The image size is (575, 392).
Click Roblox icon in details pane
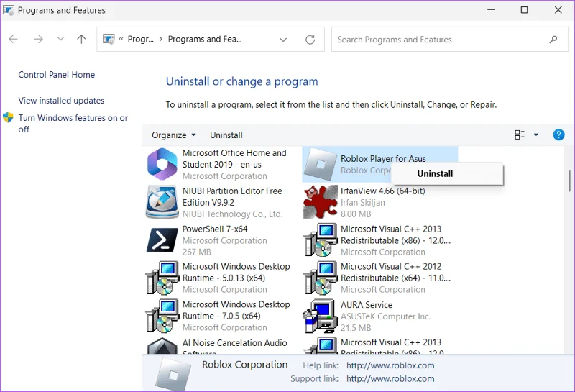pos(173,374)
